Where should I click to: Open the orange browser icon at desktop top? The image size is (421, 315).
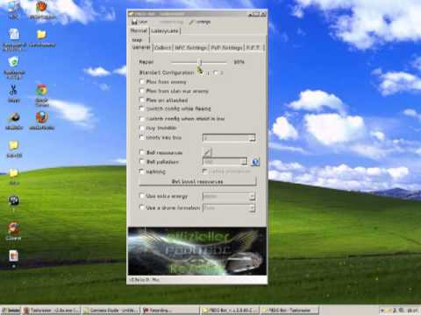(41, 6)
